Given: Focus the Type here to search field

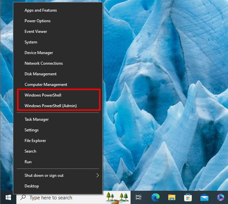Looking at the screenshot, I should coord(74,197).
